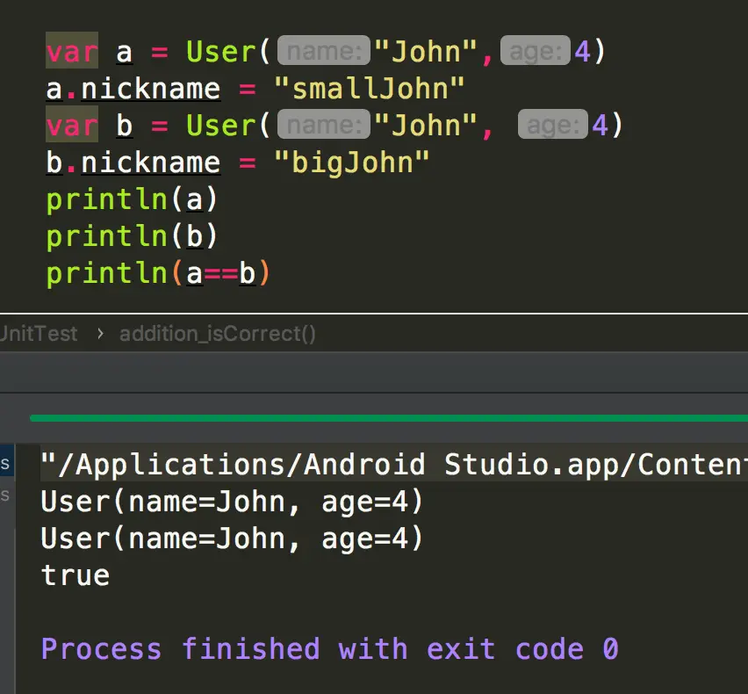The image size is (748, 694).
Task: Click the println(b) statement
Action: [132, 236]
